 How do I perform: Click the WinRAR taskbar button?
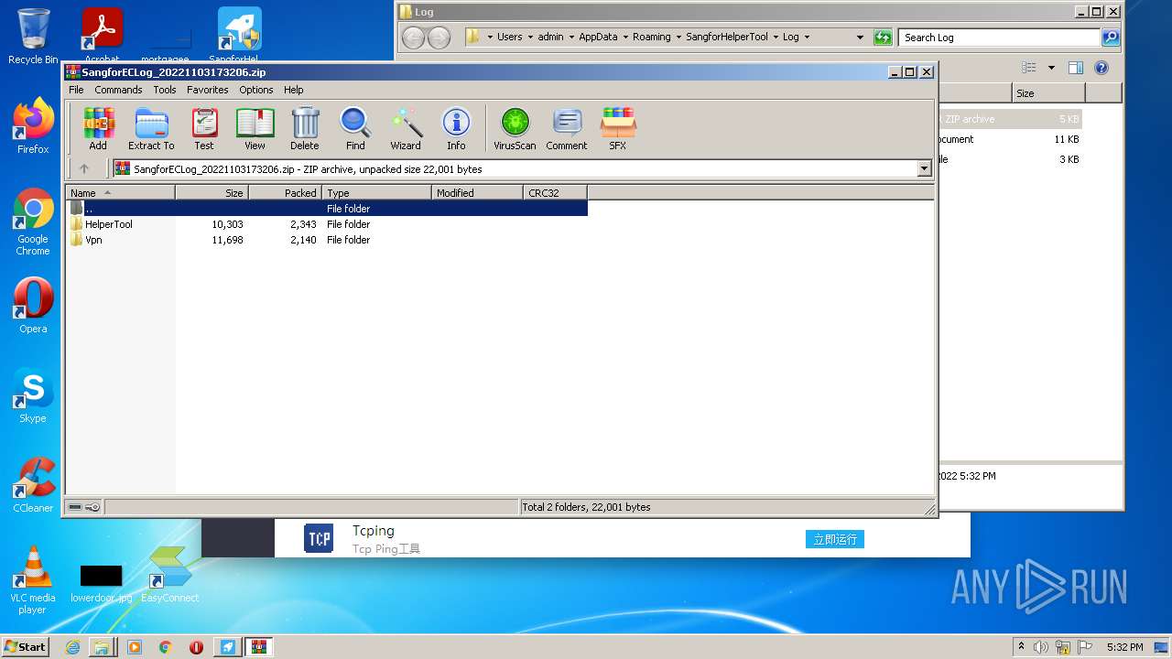tap(258, 647)
